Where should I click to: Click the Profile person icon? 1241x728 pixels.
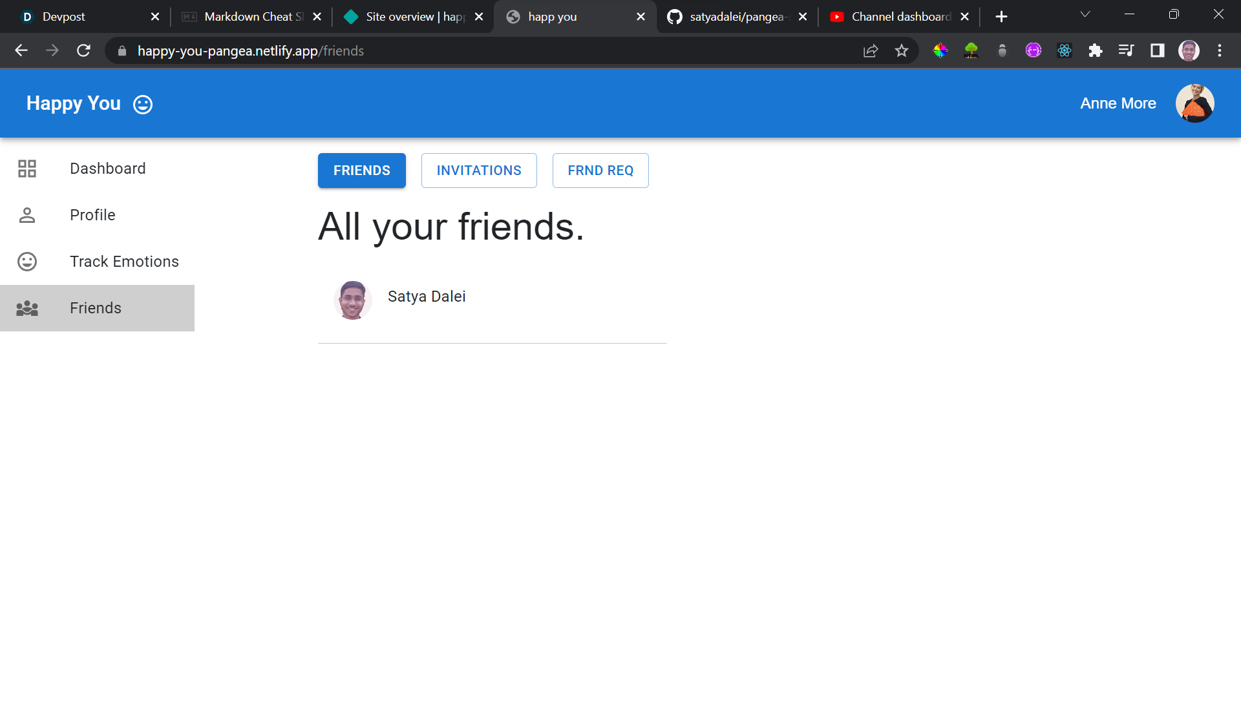coord(27,215)
